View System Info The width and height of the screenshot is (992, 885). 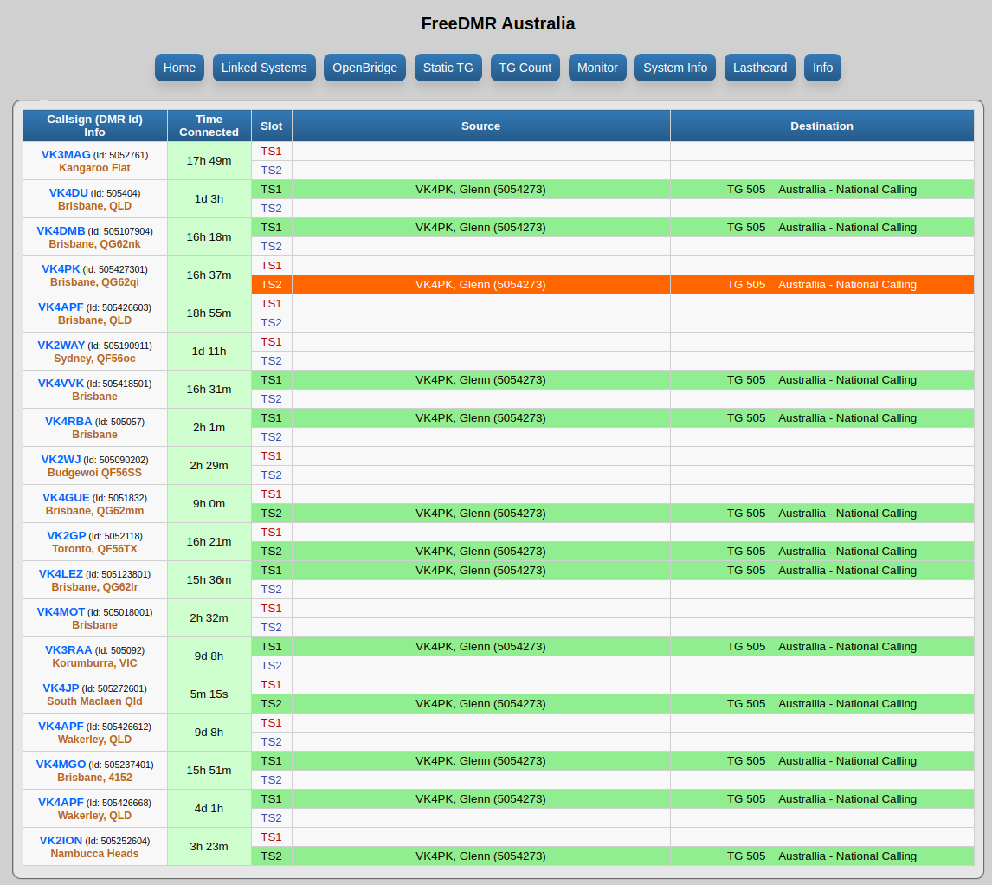coord(675,67)
